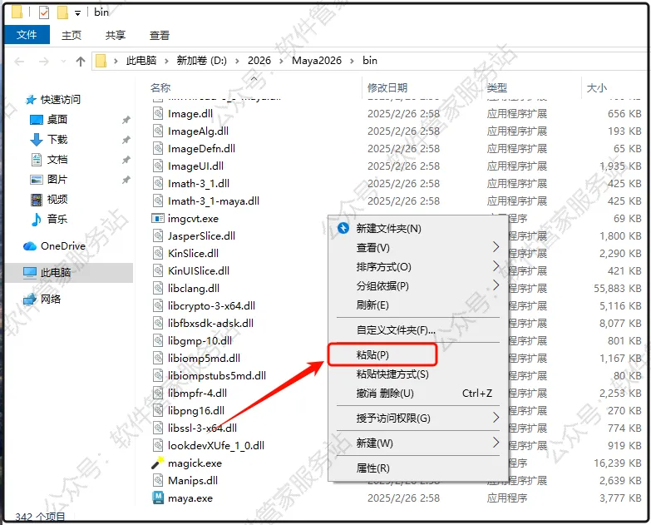Choose 自定义文件夹(F)... in context menu
The image size is (651, 525).
418,329
